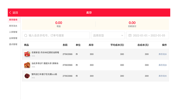This screenshot has width=178, height=108.
Task: Click the 库存 title in header bar
Action: (89, 13)
